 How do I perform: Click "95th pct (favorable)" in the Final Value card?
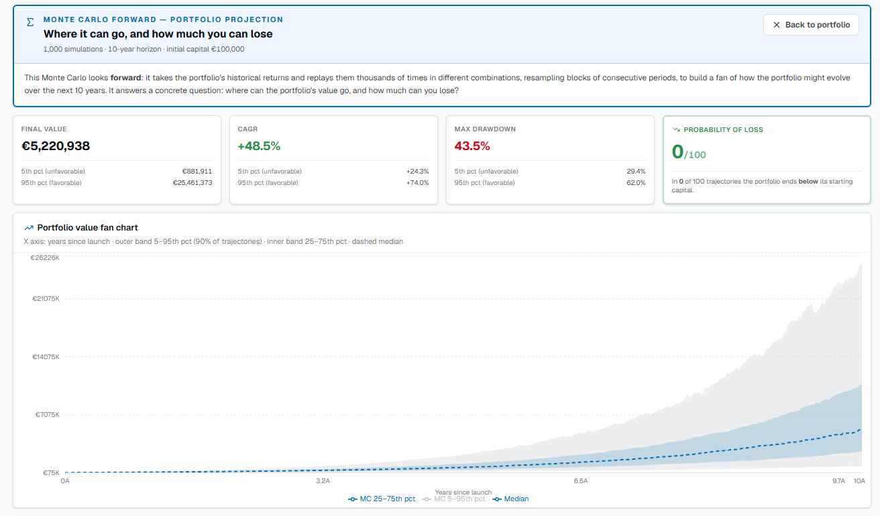[52, 183]
